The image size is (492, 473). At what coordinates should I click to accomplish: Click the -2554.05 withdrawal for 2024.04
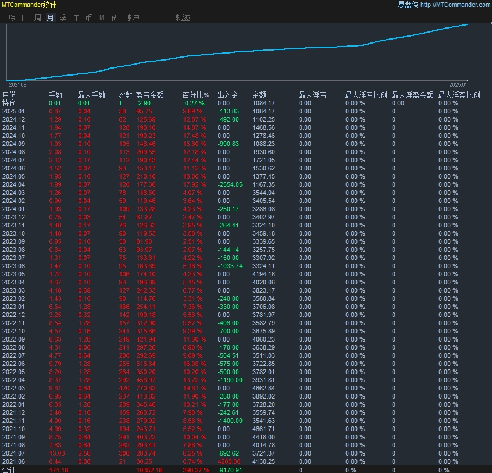click(230, 184)
